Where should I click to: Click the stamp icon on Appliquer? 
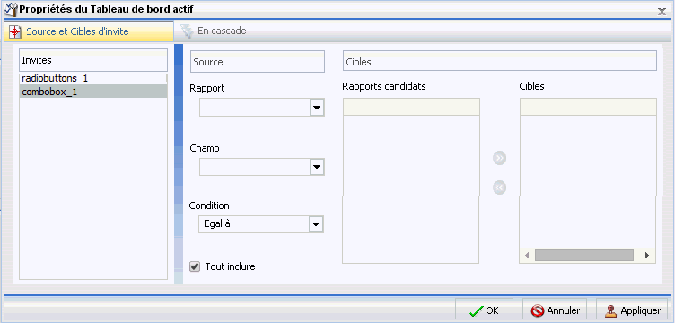click(x=611, y=310)
